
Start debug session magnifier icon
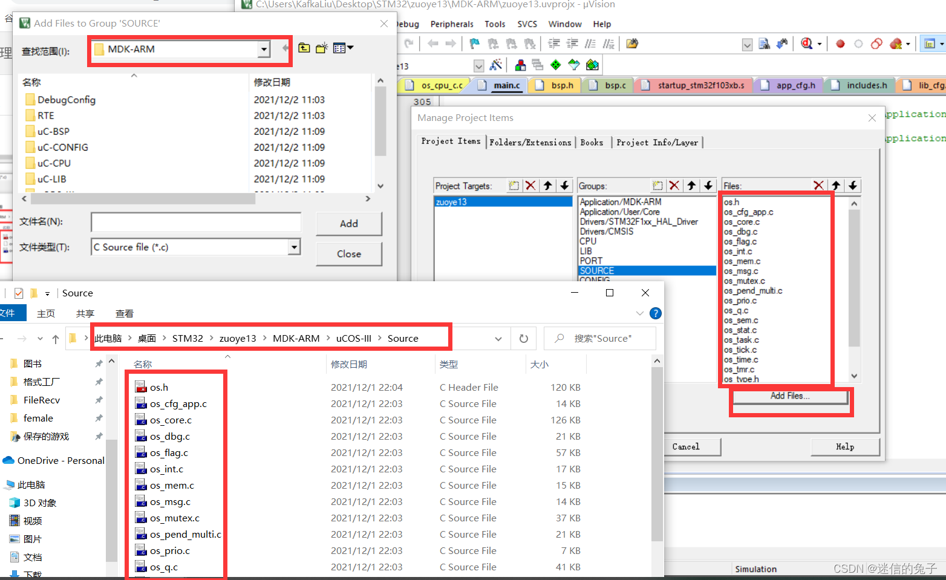[806, 44]
